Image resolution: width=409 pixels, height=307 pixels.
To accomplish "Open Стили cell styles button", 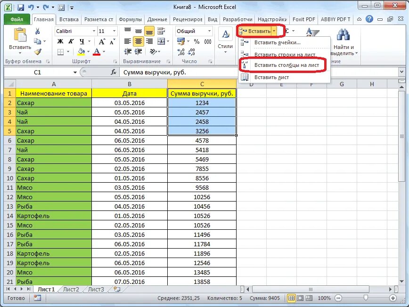I will click(x=225, y=40).
